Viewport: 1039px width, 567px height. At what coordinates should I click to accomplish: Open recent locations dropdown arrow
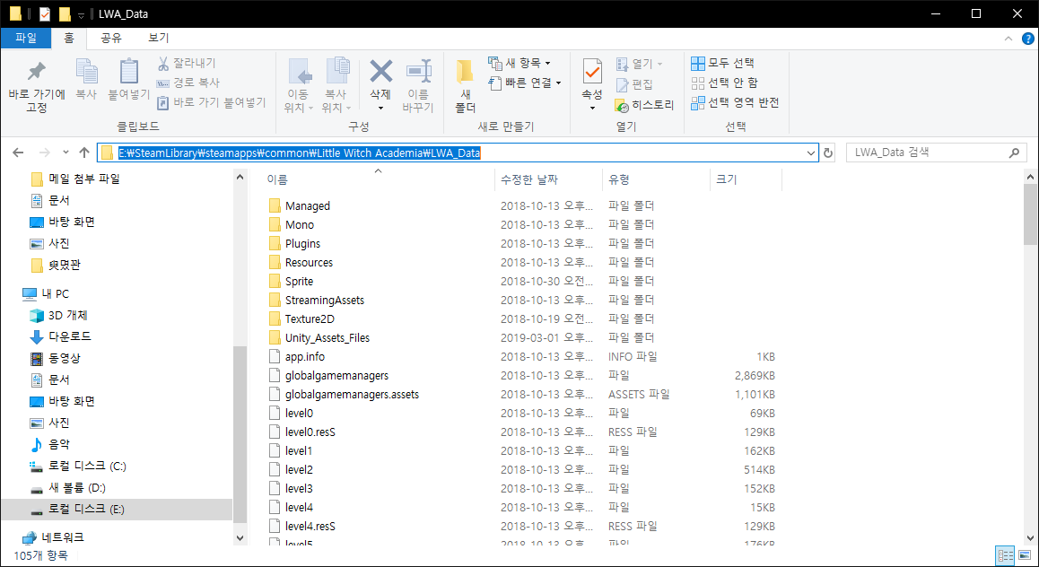click(65, 153)
